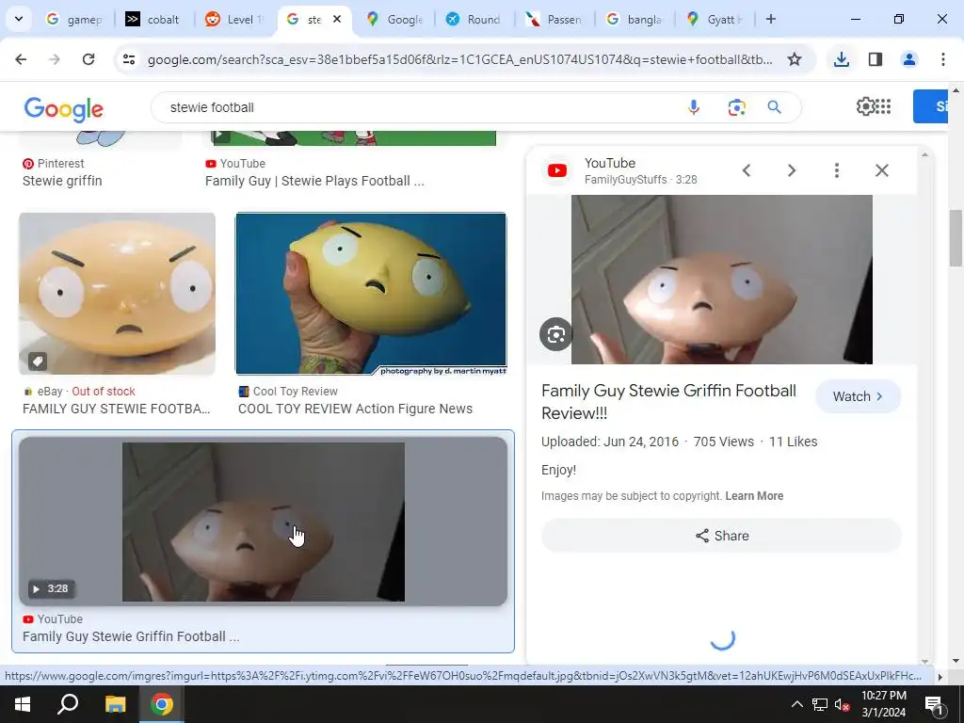964x723 pixels.
Task: Open Family Guy Stewie Griffin Football Review title
Action: point(668,402)
